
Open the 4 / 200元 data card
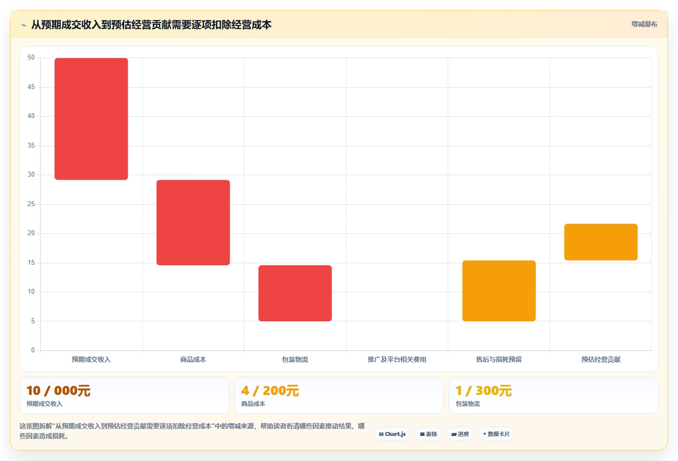coord(339,395)
